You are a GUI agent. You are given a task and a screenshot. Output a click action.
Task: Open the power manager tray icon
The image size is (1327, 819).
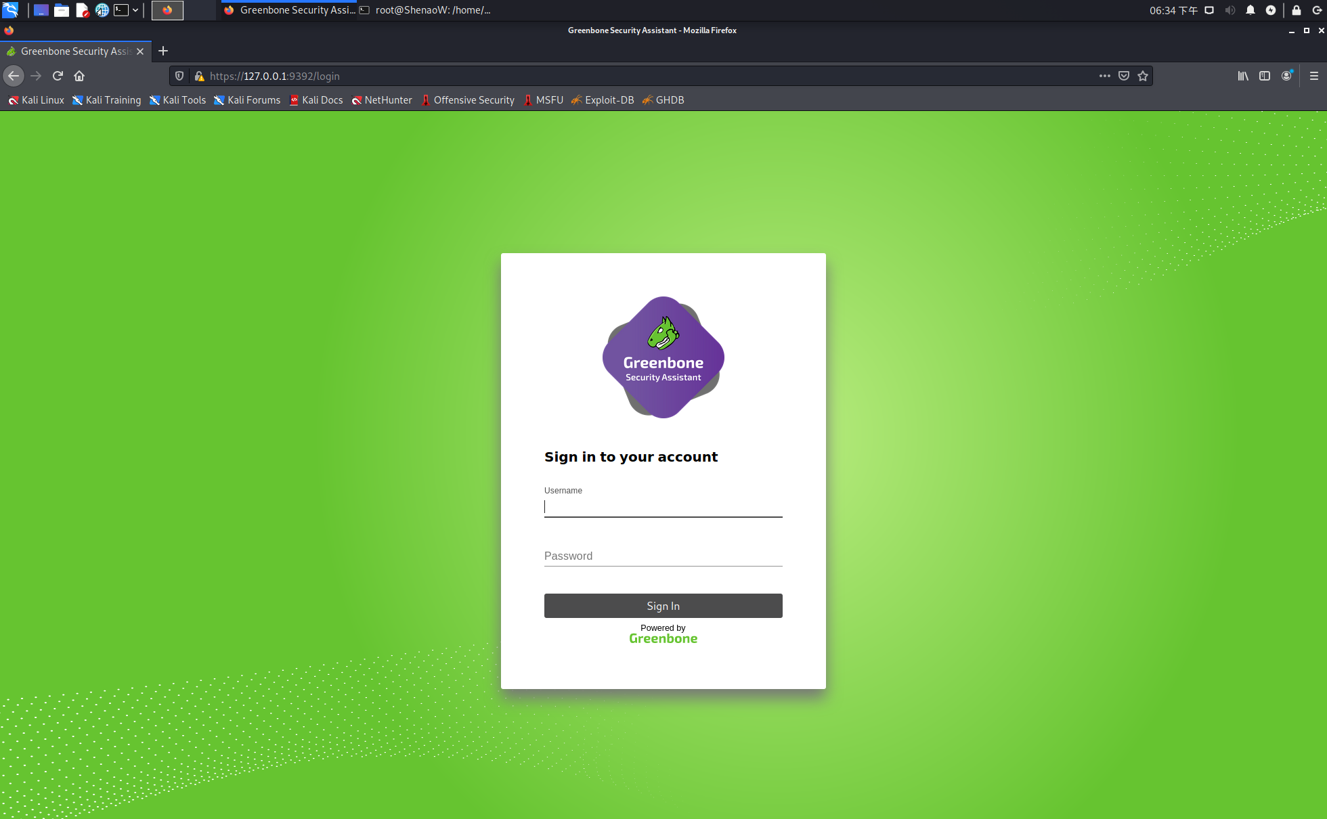coord(1271,10)
